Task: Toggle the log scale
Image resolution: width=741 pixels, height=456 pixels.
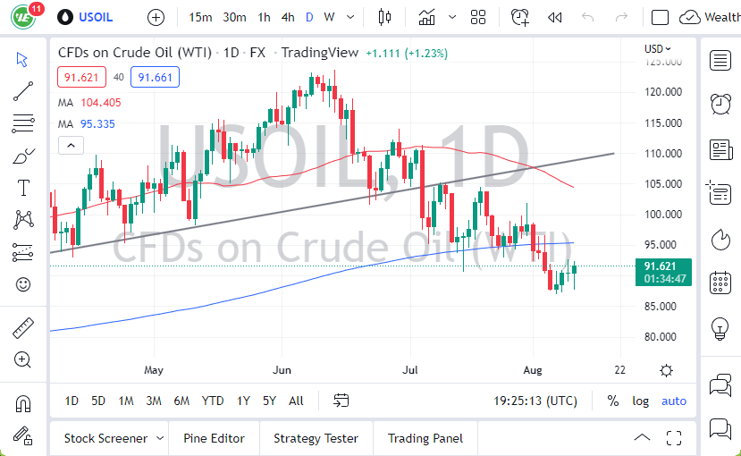Action: click(x=641, y=401)
